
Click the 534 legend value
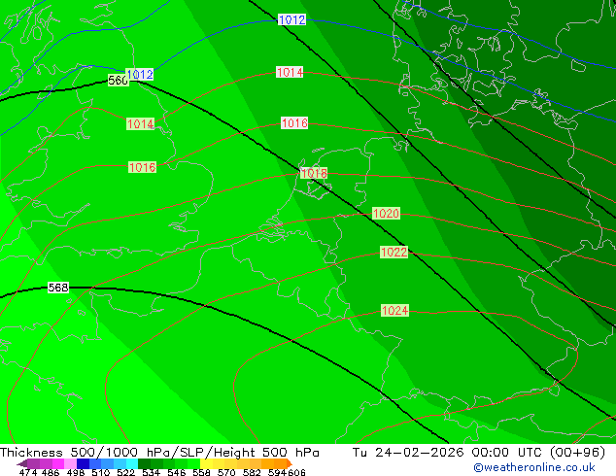tap(151, 472)
